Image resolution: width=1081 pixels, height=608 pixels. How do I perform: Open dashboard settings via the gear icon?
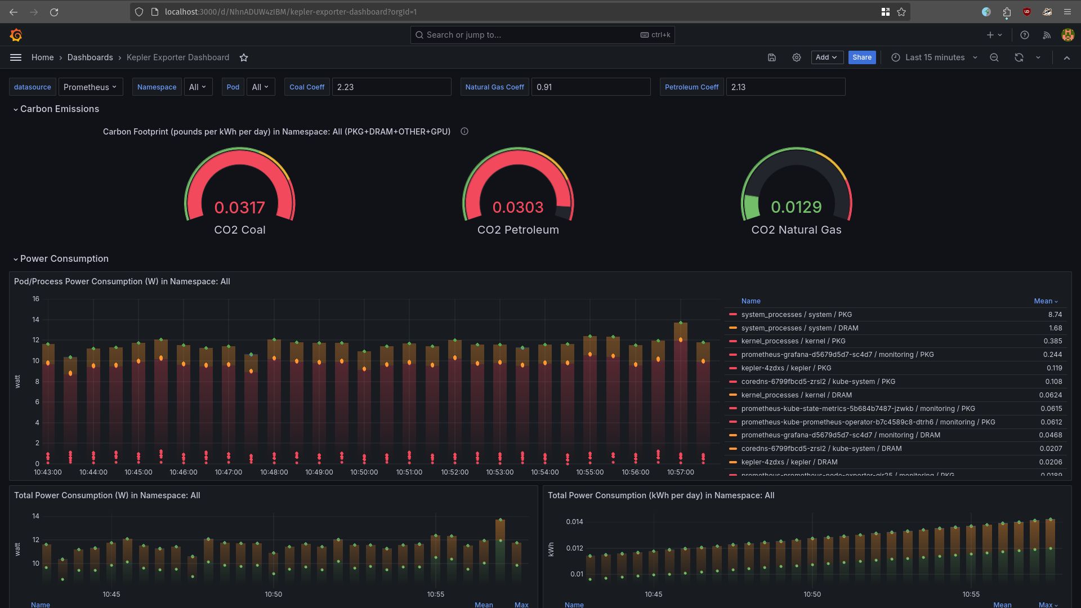797,57
